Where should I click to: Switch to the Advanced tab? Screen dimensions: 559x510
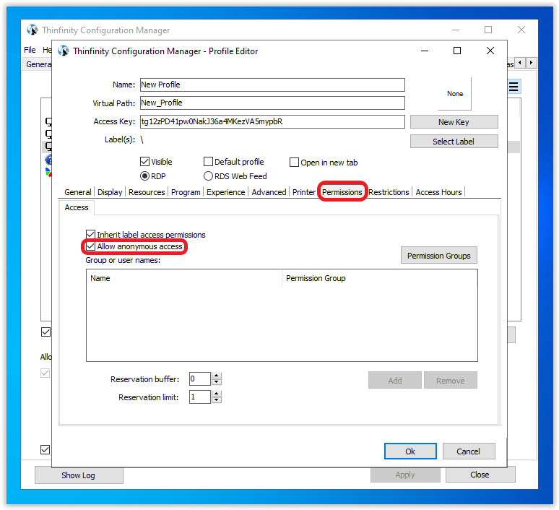(x=269, y=192)
